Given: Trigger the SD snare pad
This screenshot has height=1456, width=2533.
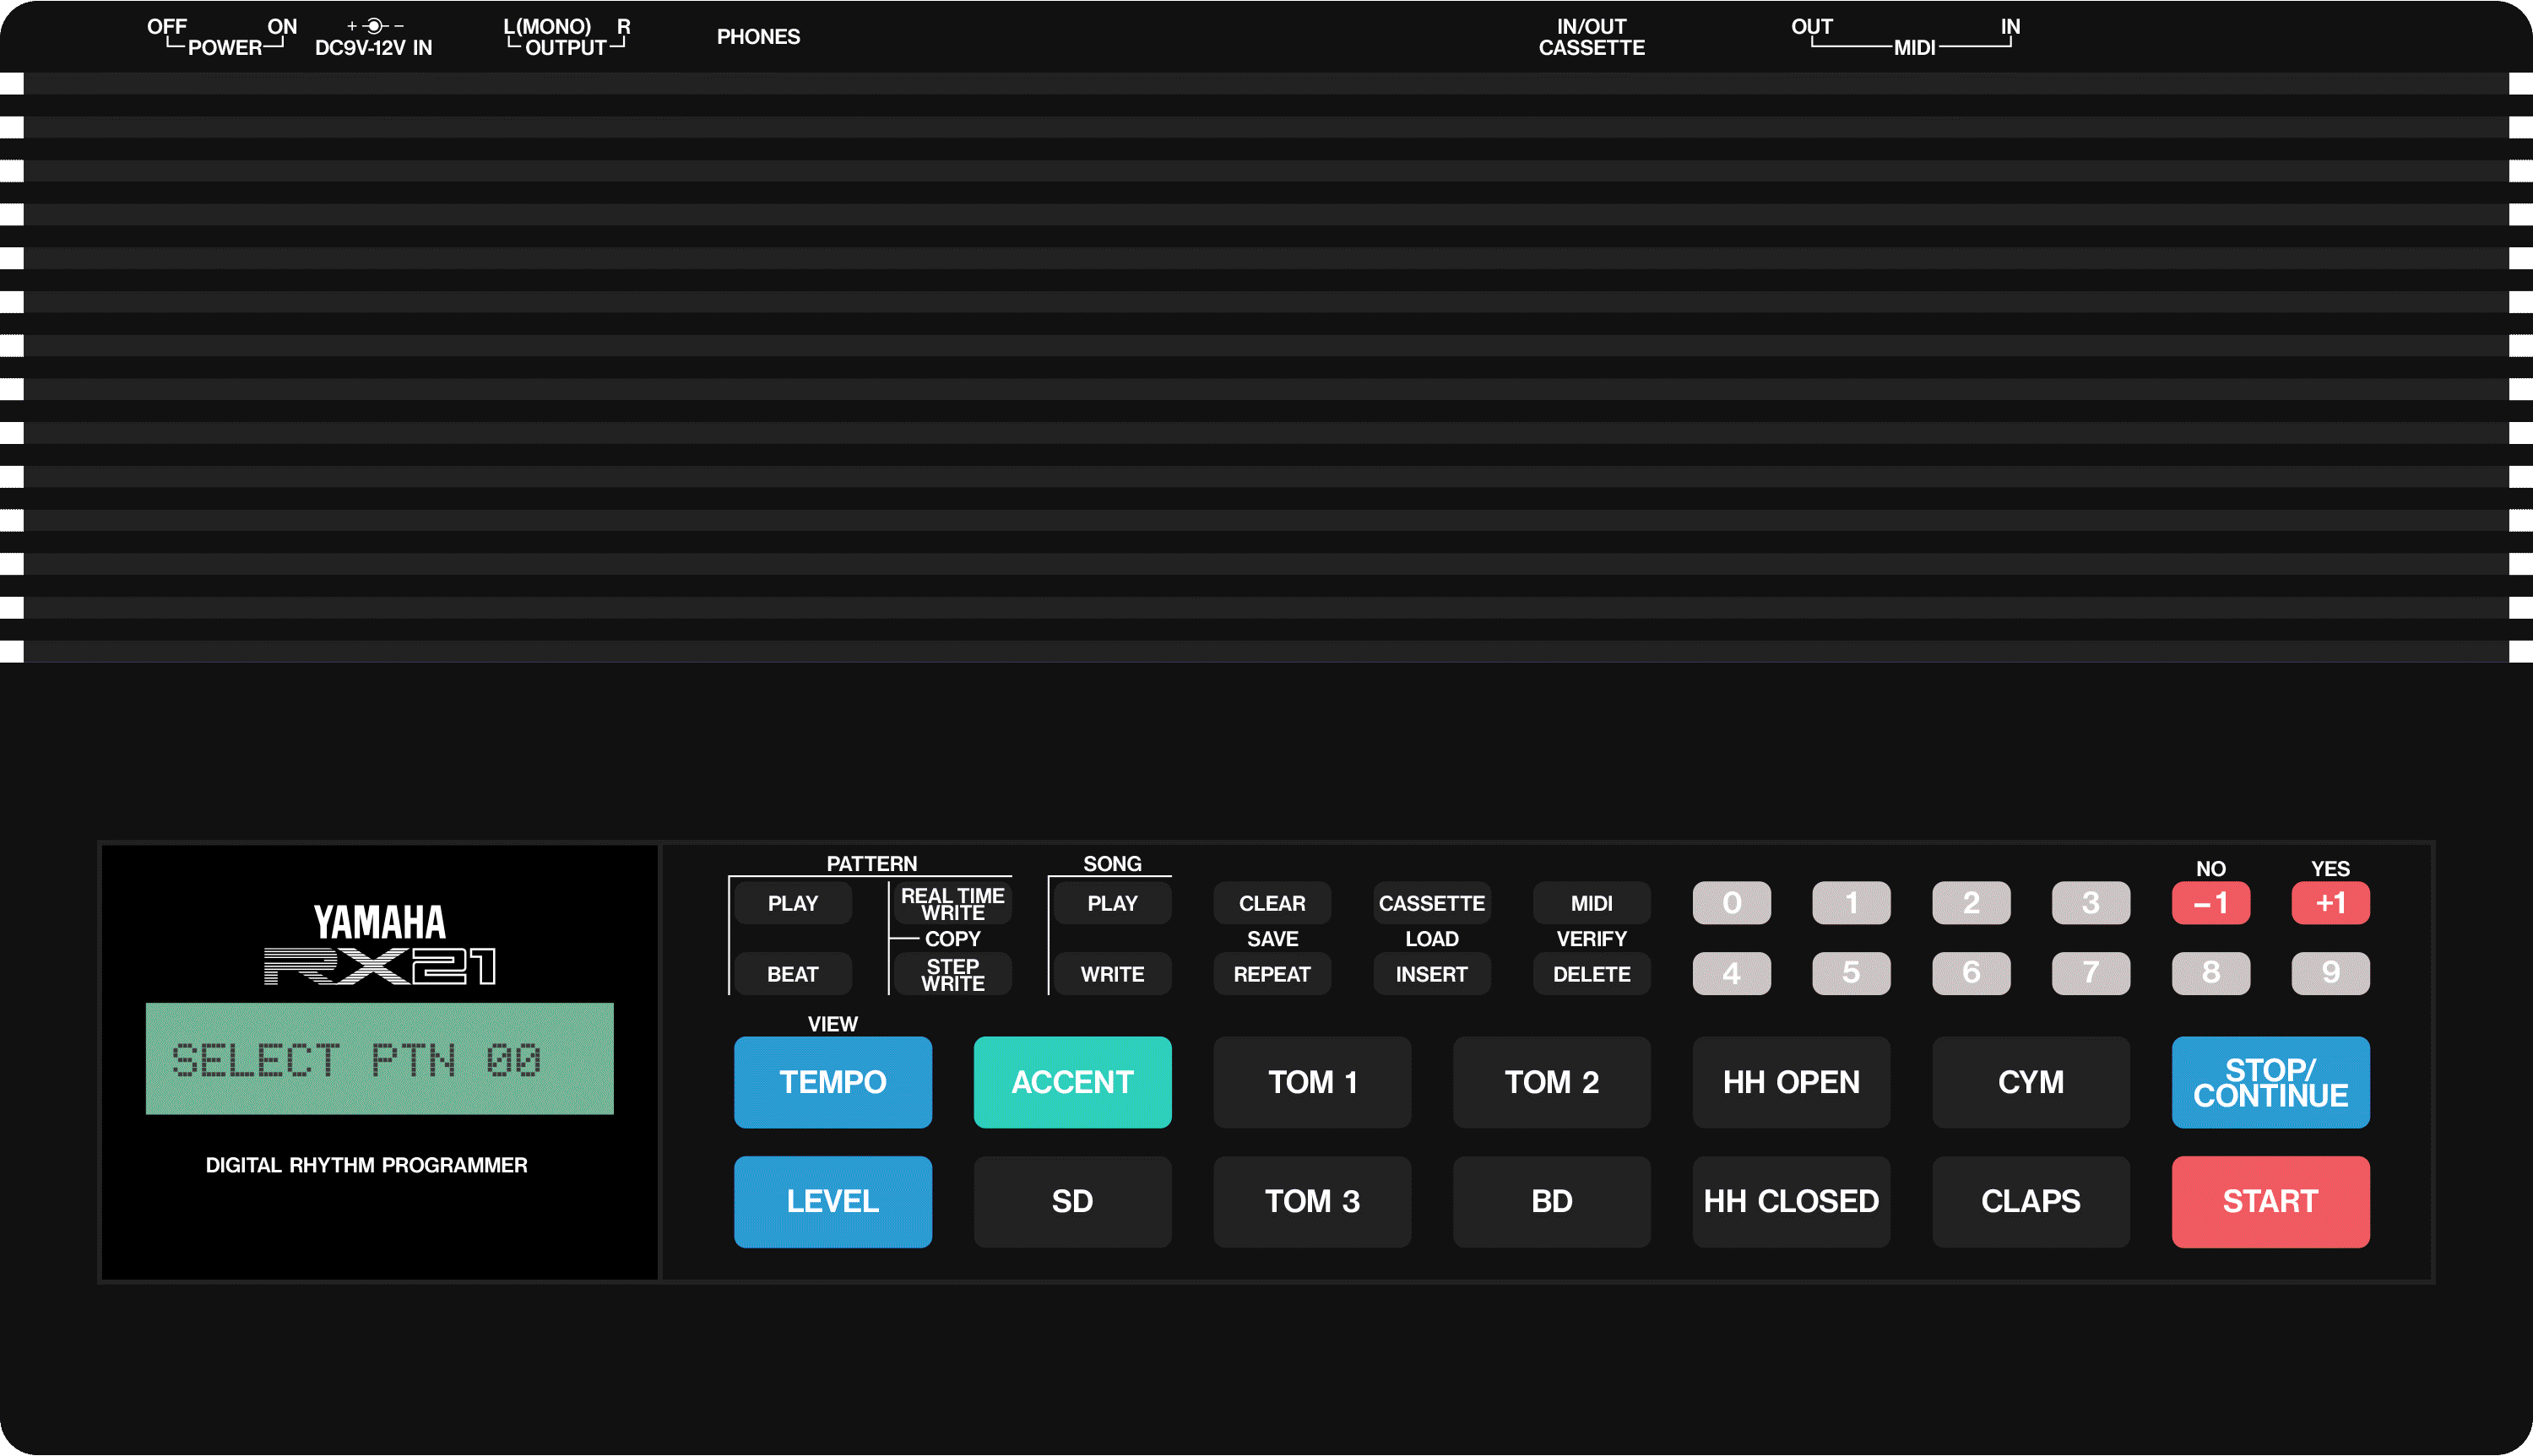Looking at the screenshot, I should [1072, 1201].
